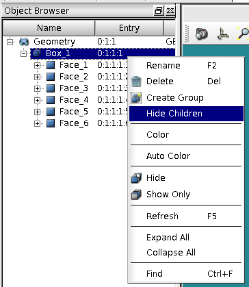This screenshot has width=249, height=287.
Task: Click the Entry column header
Action: (129, 28)
